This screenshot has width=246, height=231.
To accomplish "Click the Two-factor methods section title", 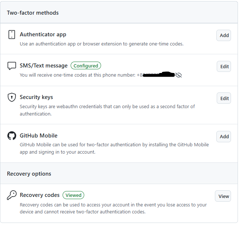I will point(33,13).
